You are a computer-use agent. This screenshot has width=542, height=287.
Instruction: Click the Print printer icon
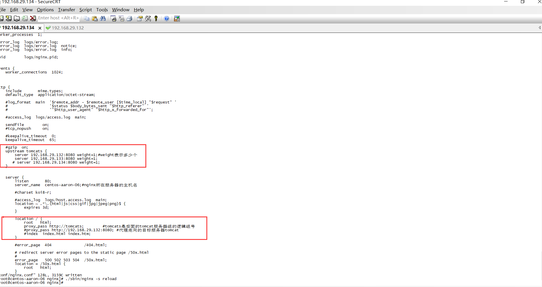click(x=130, y=18)
